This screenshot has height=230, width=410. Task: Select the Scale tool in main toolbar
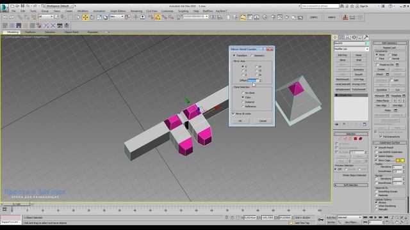pyautogui.click(x=99, y=17)
